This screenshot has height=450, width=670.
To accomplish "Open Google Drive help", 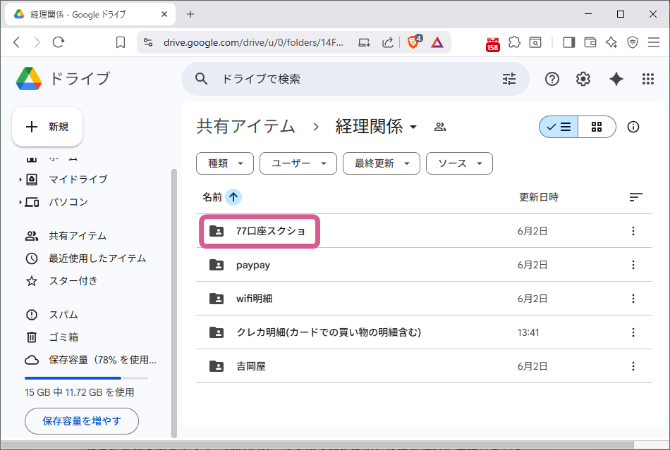I will pos(552,79).
